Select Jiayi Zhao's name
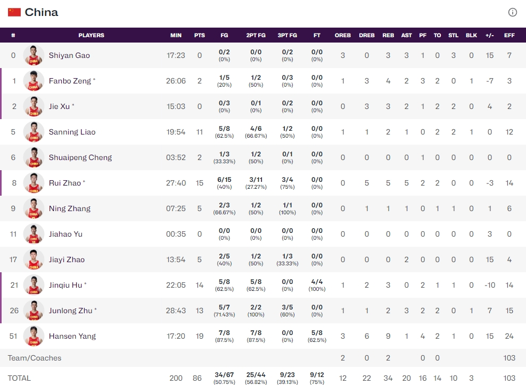The width and height of the screenshot is (526, 385). (x=67, y=260)
